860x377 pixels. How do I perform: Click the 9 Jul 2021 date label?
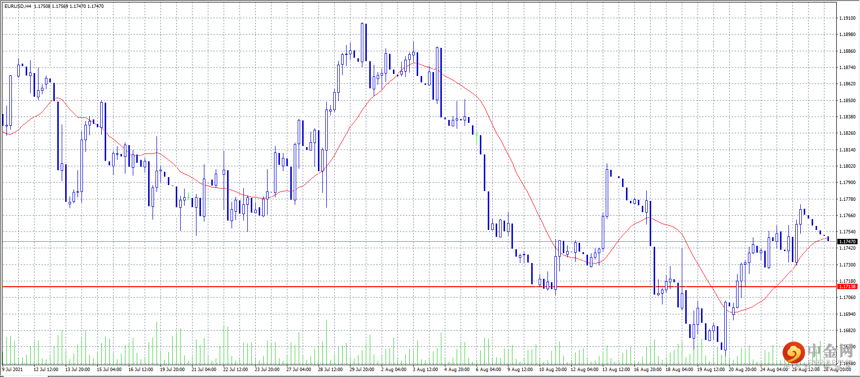(13, 369)
